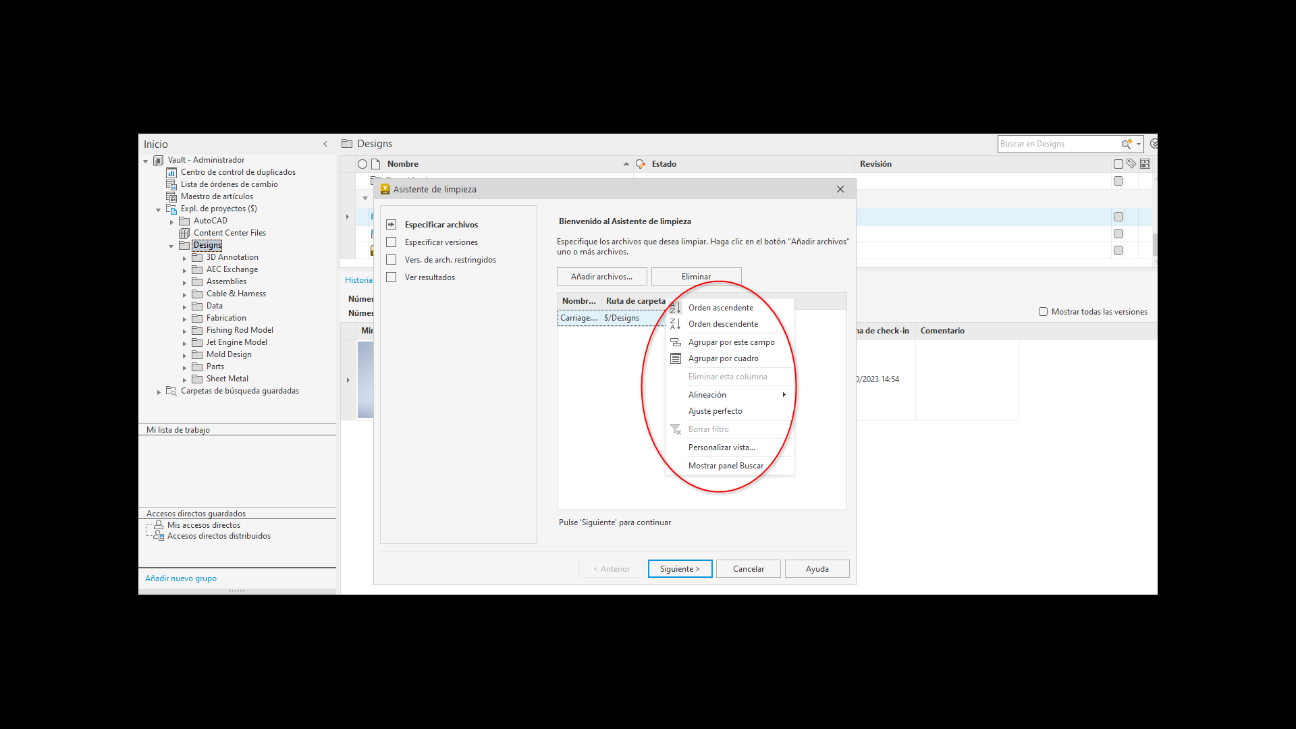
Task: Click the grid view icon in column header
Action: 1145,163
